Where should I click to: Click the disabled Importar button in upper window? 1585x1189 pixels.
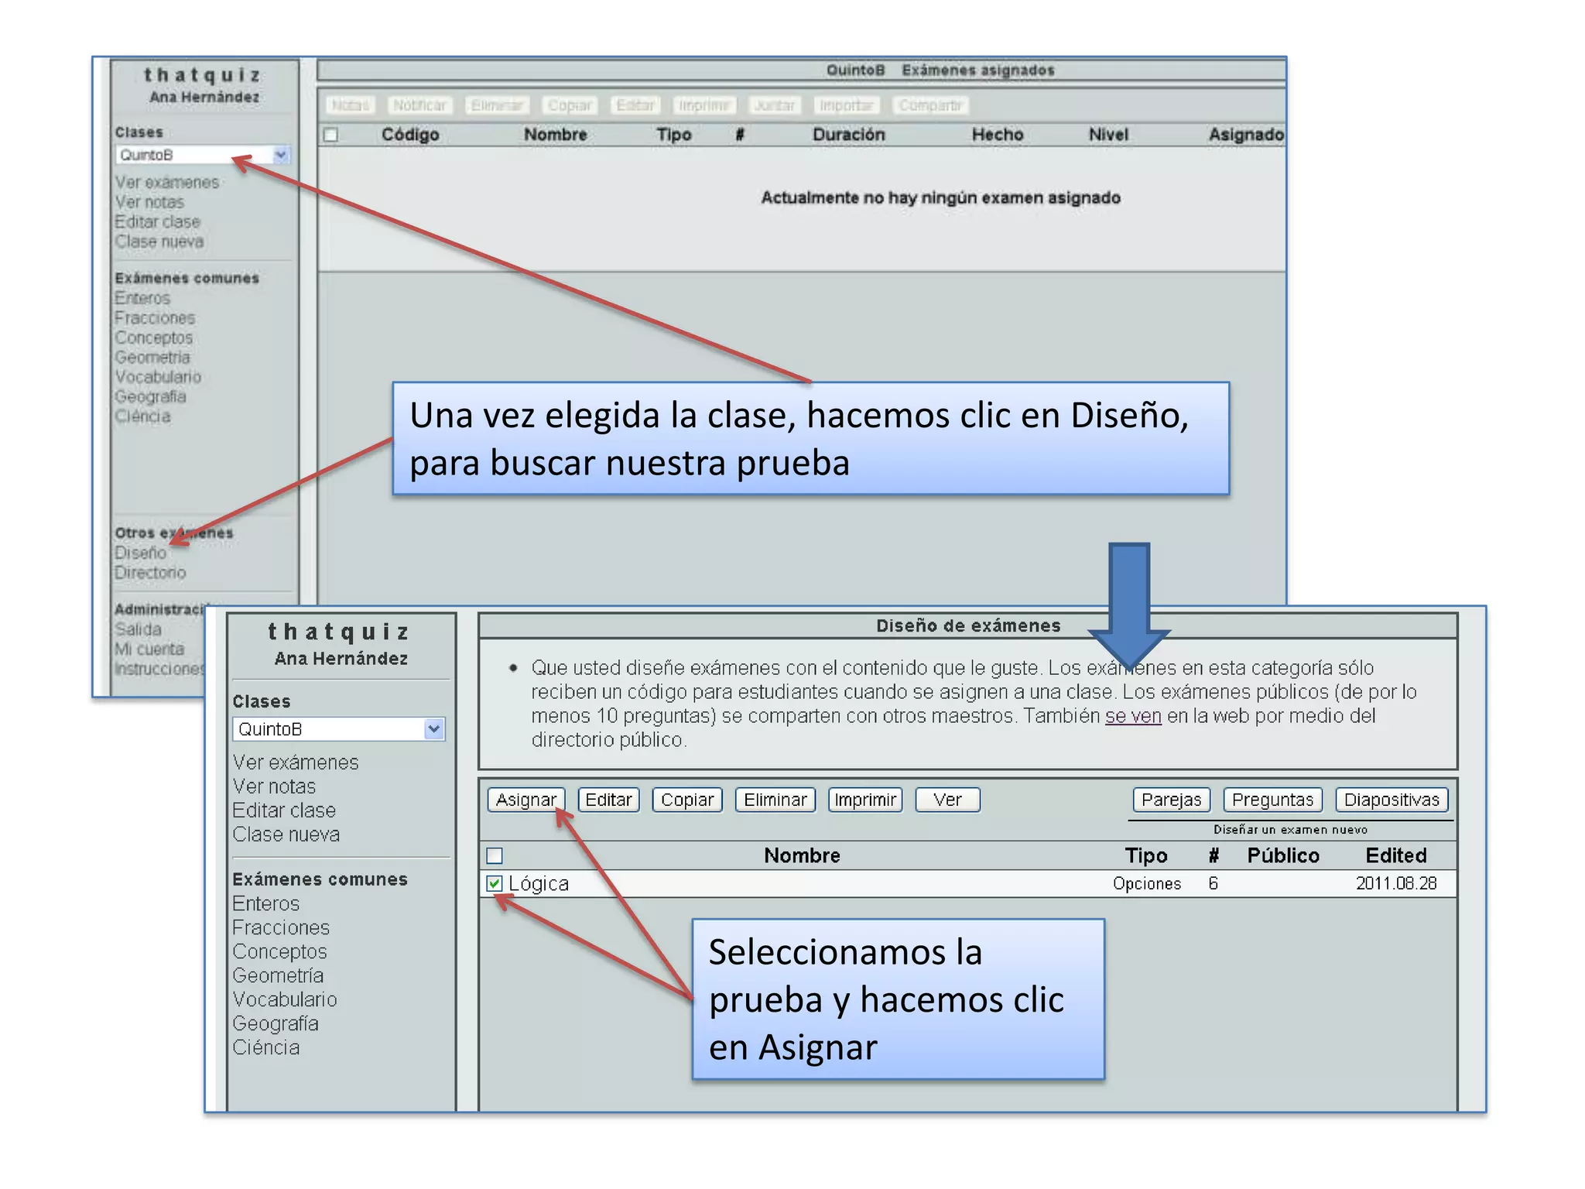click(846, 105)
